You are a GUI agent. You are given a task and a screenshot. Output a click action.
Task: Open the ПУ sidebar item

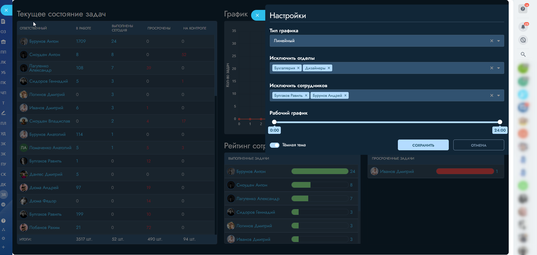(3, 164)
